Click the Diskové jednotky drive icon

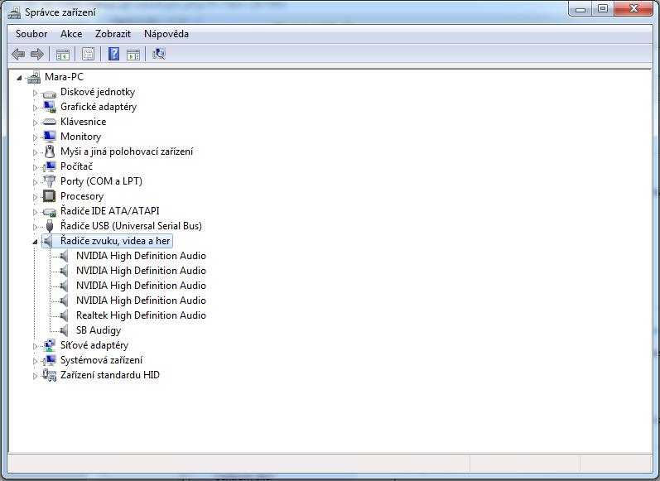pos(49,94)
